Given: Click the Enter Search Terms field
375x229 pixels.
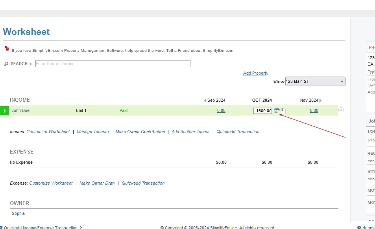Looking at the screenshot, I should [x=113, y=64].
